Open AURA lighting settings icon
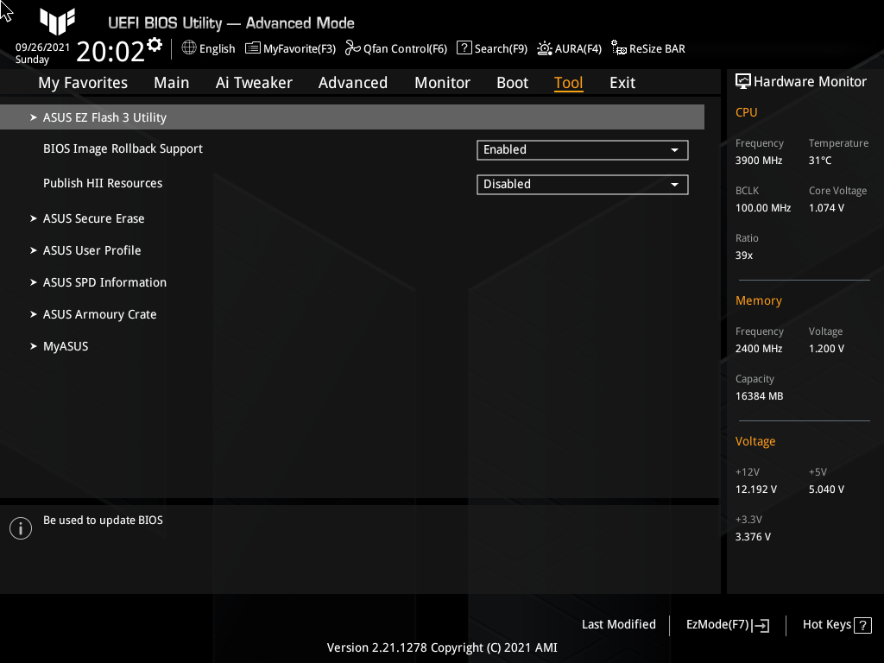Viewport: 884px width, 663px height. click(542, 48)
